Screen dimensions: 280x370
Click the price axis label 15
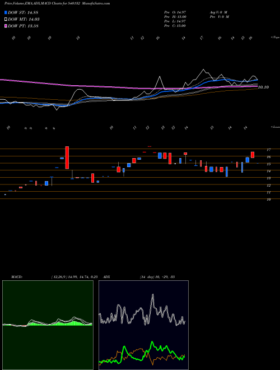[268, 164]
